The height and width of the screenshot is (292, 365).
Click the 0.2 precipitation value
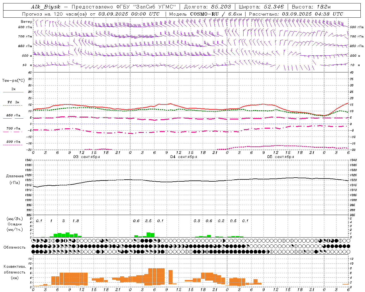(221, 221)
